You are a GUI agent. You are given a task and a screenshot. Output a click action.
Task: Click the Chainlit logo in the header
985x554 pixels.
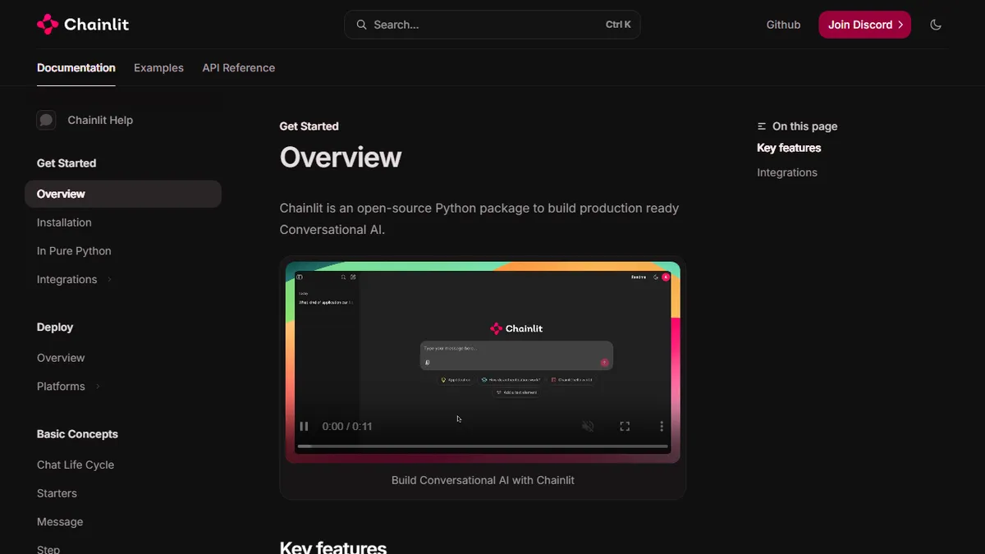(x=83, y=25)
